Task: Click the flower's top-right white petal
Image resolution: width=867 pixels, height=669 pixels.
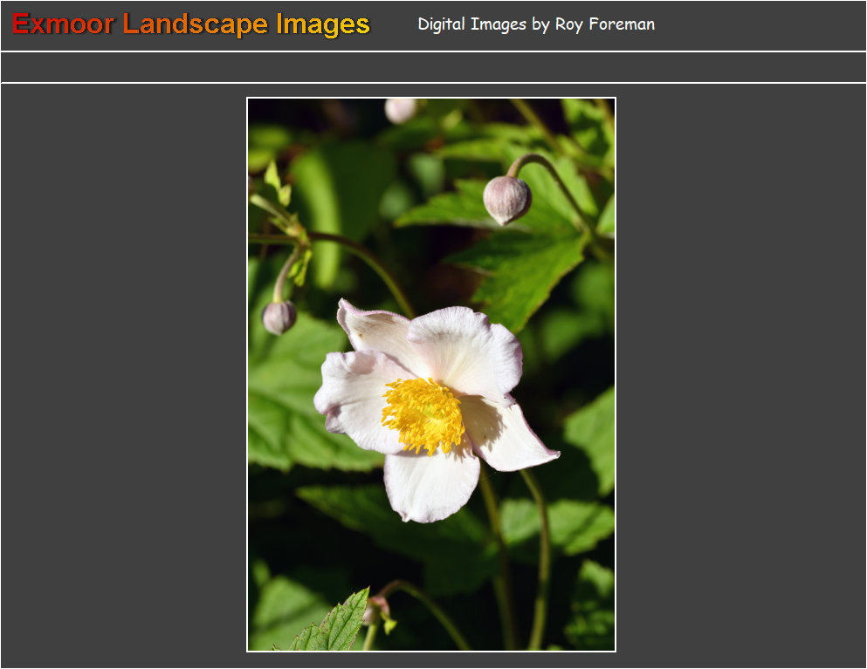Action: (467, 349)
